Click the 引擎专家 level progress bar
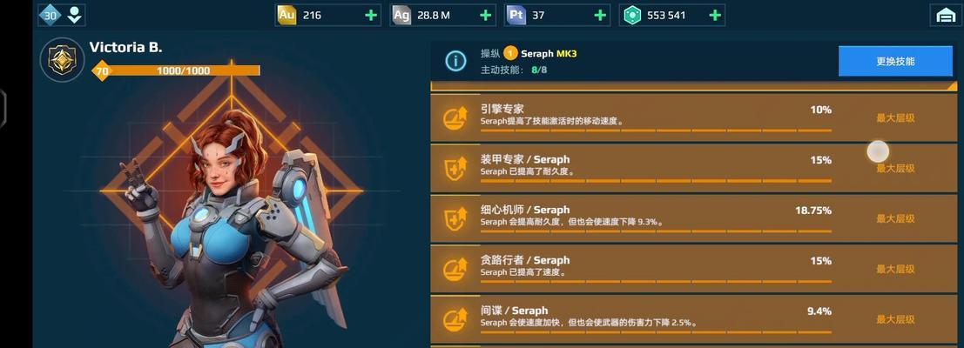The image size is (964, 348). click(x=656, y=130)
